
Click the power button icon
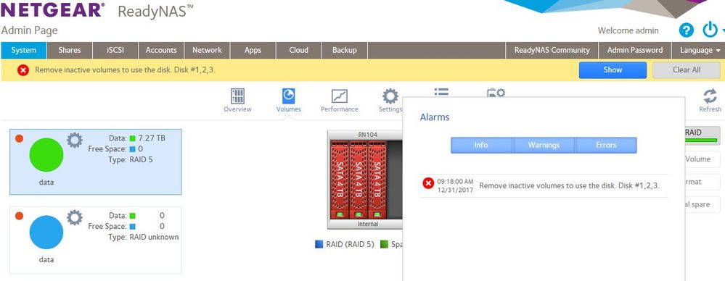point(710,30)
